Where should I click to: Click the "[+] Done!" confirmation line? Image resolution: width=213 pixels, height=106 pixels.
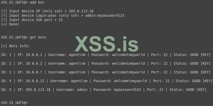[x=10, y=24]
